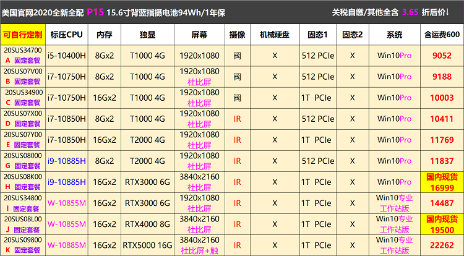
Task: Click the 美国官网2020全新全配 banner text
Action: 43,13
